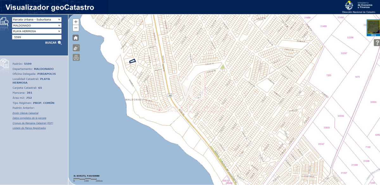
Task: Click the document search icon in the panel
Action: pyautogui.click(x=4, y=21)
